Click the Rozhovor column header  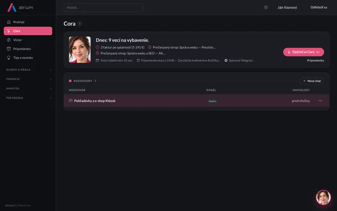pos(77,90)
